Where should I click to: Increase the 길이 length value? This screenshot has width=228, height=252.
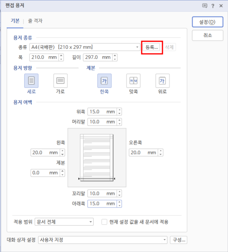(115, 55)
